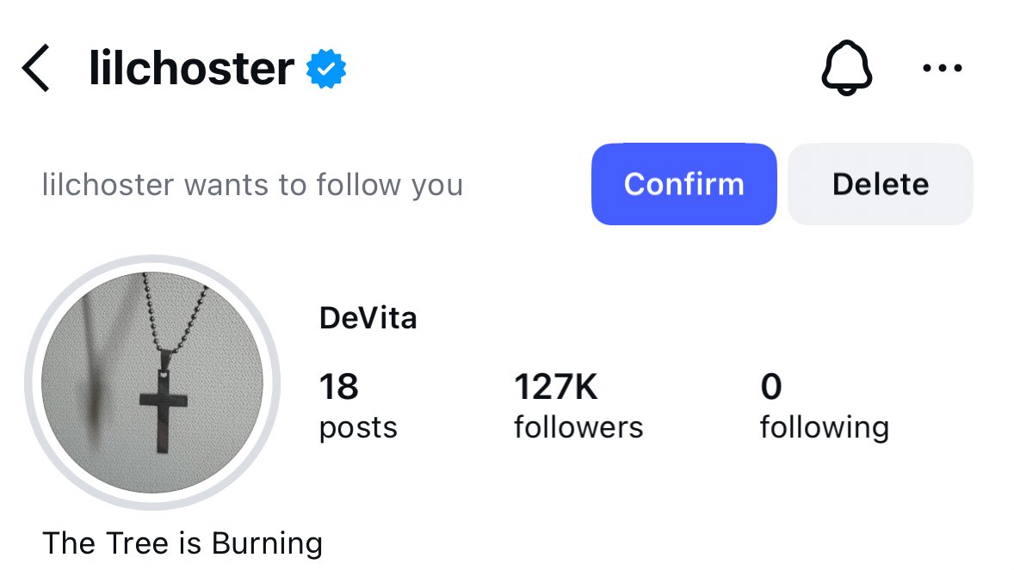This screenshot has width=1014, height=570.
Task: Click the followers label under 127K
Action: (578, 427)
